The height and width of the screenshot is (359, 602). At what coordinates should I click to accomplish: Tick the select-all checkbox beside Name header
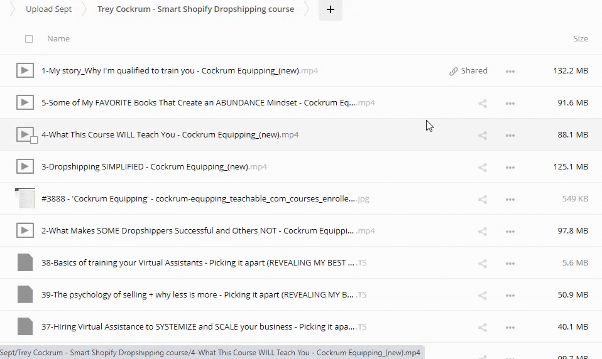29,39
